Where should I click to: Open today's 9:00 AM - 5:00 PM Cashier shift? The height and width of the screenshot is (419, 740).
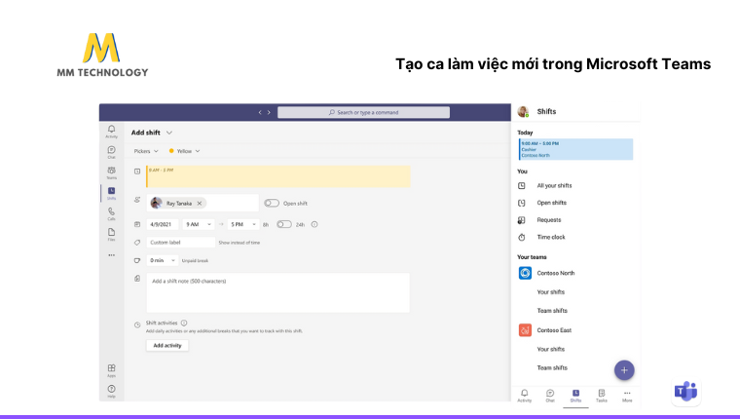pyautogui.click(x=575, y=149)
